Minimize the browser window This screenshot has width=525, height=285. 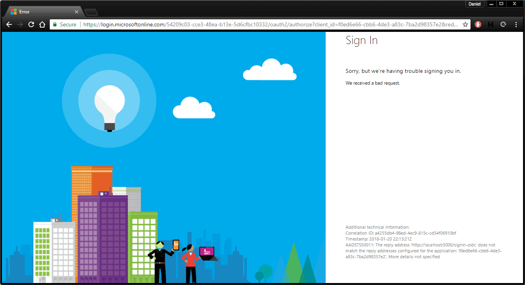click(491, 4)
